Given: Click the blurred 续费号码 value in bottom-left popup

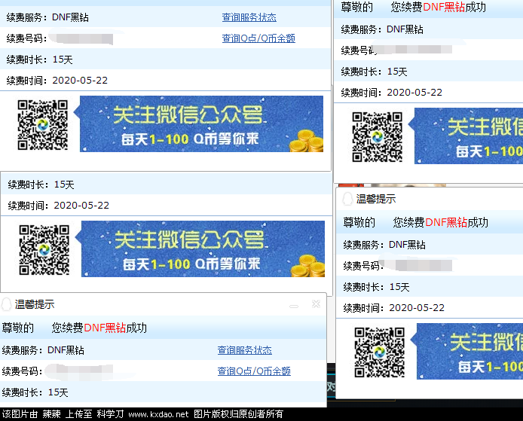Looking at the screenshot, I should coord(78,371).
